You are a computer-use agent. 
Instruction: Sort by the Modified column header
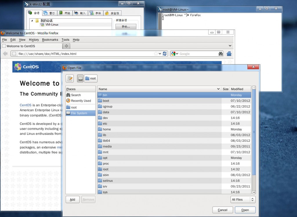pos(240,89)
